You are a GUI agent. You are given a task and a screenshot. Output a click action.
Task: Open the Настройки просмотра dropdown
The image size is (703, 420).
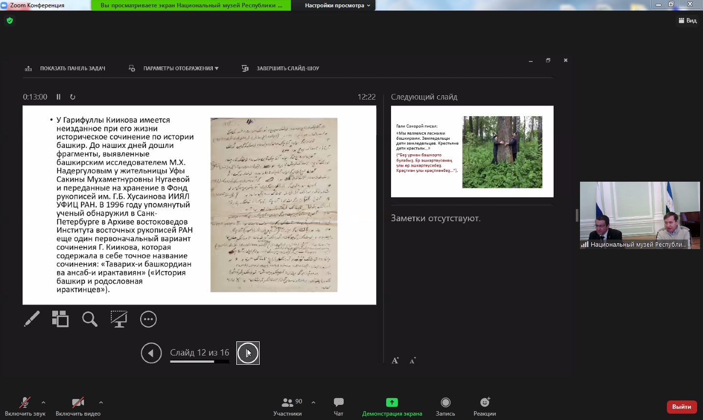(337, 5)
